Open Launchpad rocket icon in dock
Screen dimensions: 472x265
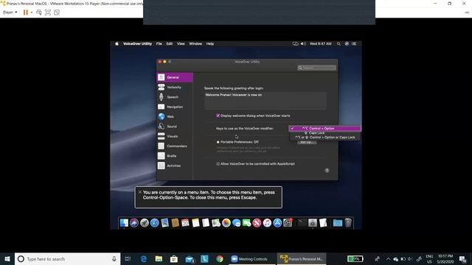[145, 223]
